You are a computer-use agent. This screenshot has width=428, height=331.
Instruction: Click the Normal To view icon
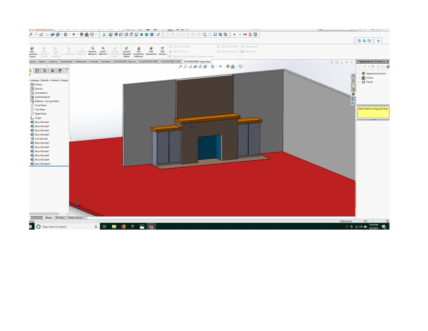point(104,34)
